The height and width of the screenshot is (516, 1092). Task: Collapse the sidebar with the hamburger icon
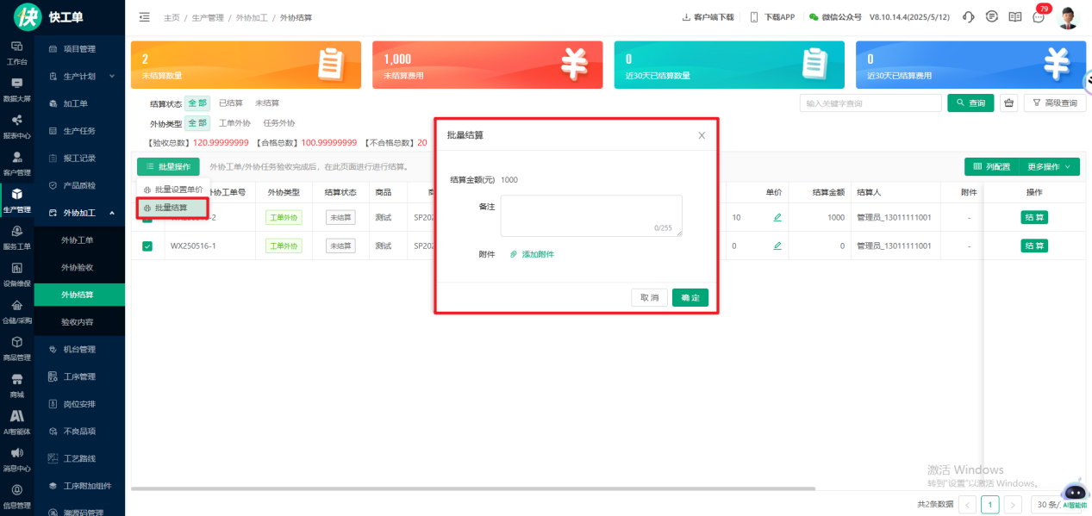tap(144, 17)
